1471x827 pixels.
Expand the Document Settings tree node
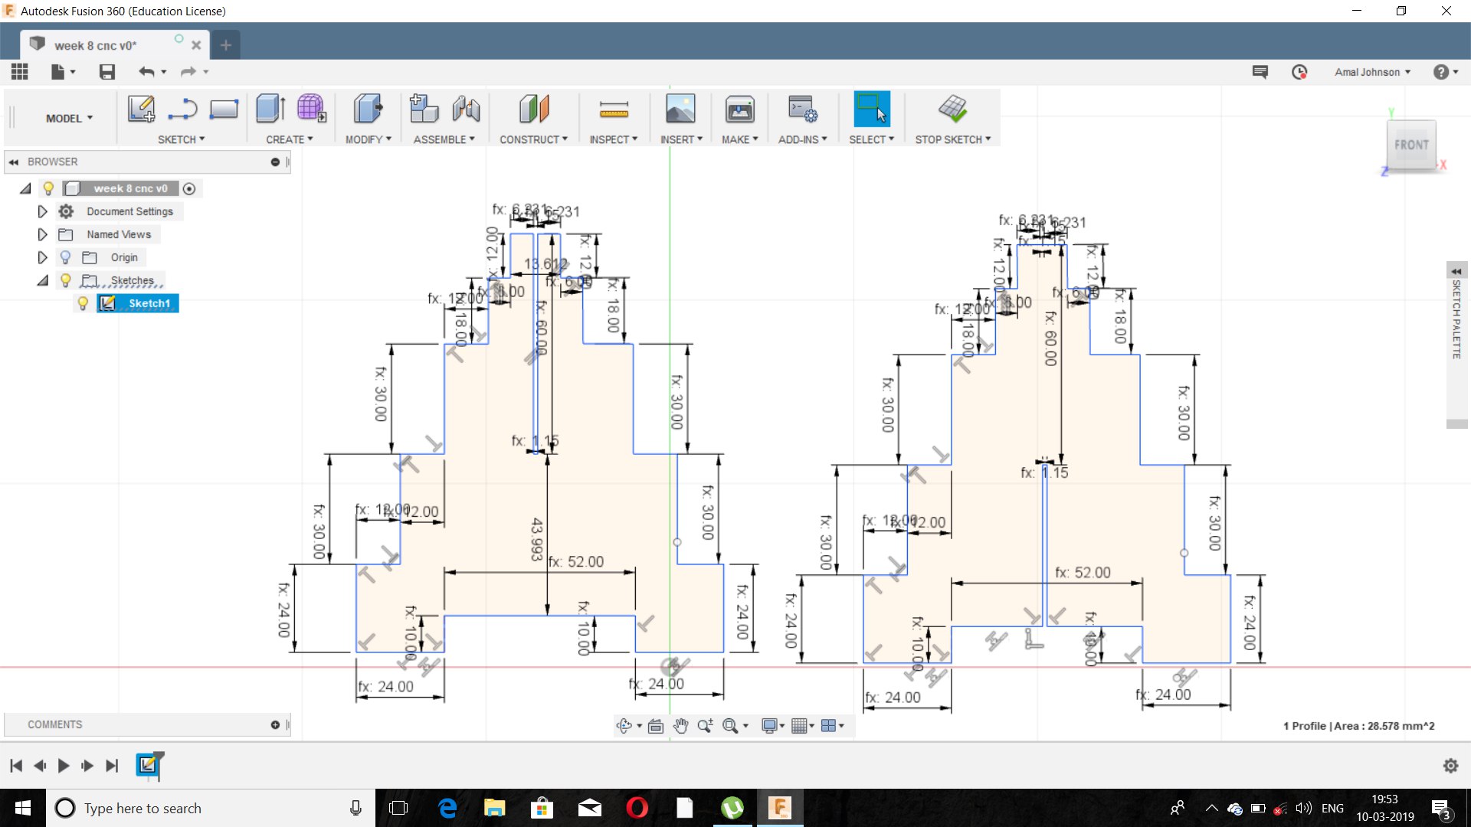43,211
